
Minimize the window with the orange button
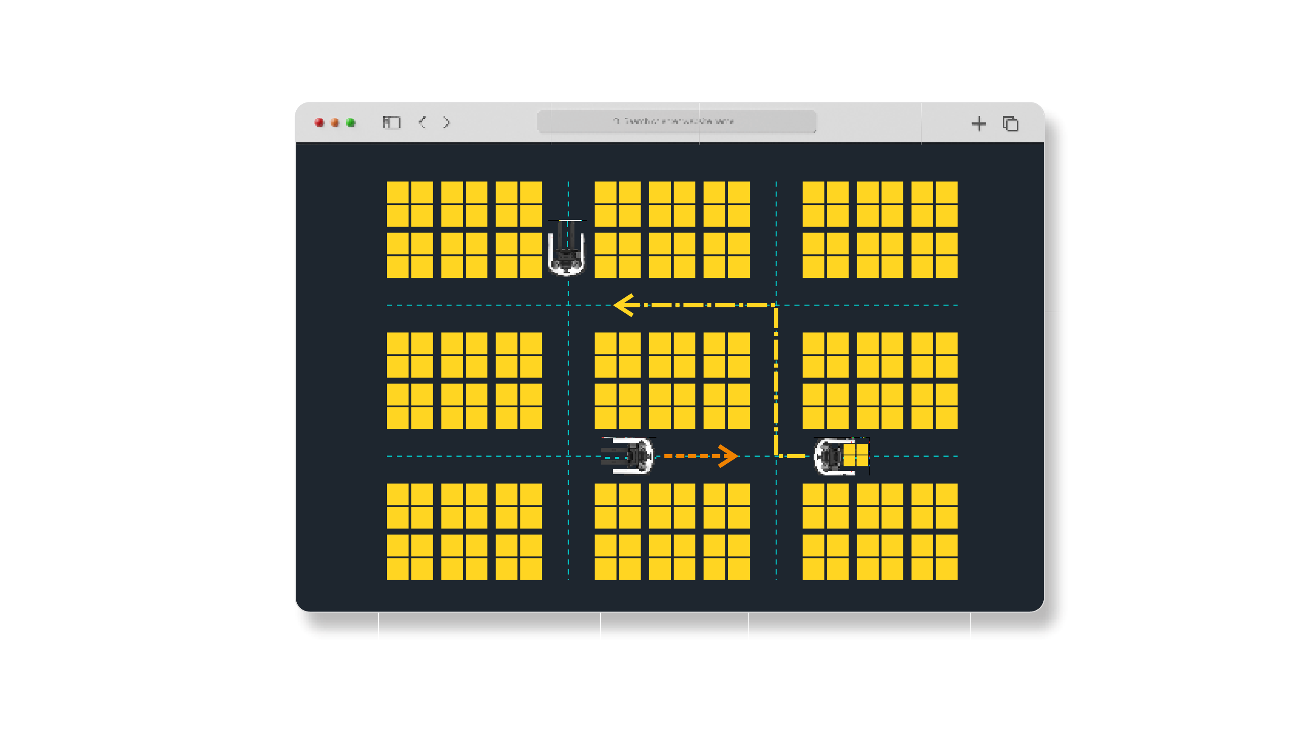(x=335, y=122)
